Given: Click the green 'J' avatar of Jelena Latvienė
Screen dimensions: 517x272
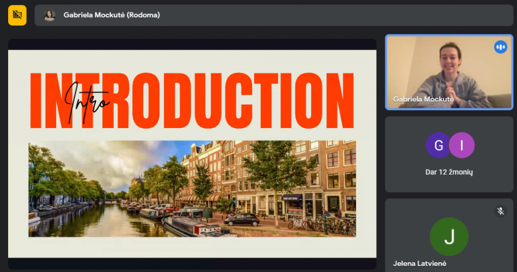Looking at the screenshot, I should pos(449,237).
